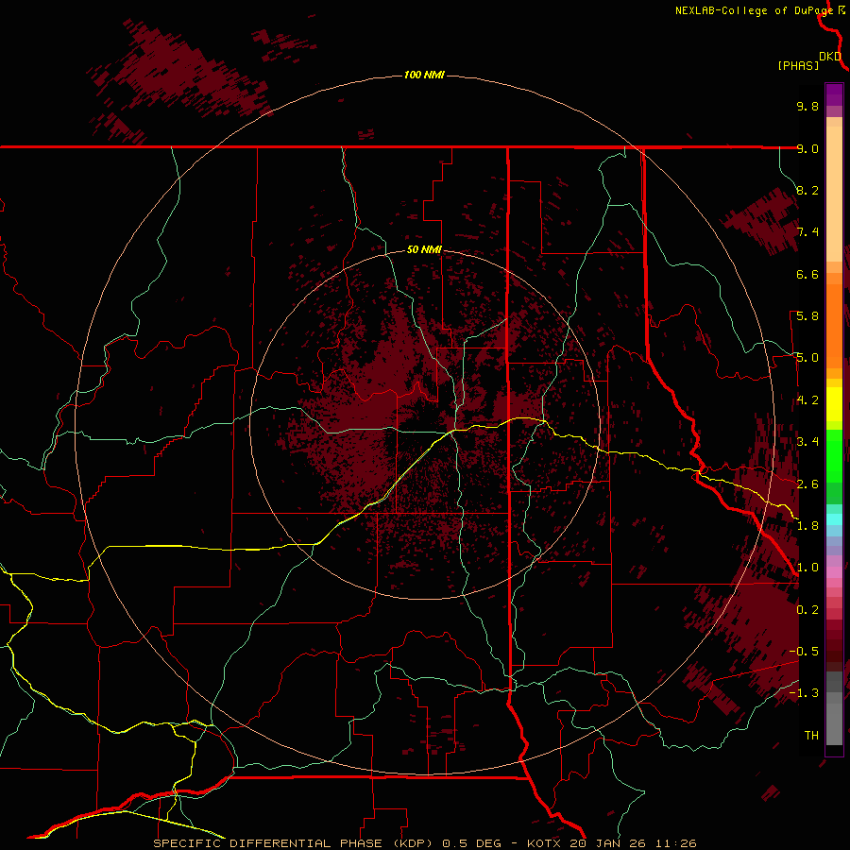This screenshot has height=850, width=850.
Task: Select the 3.4 value on the color scale
Action: [x=807, y=442]
